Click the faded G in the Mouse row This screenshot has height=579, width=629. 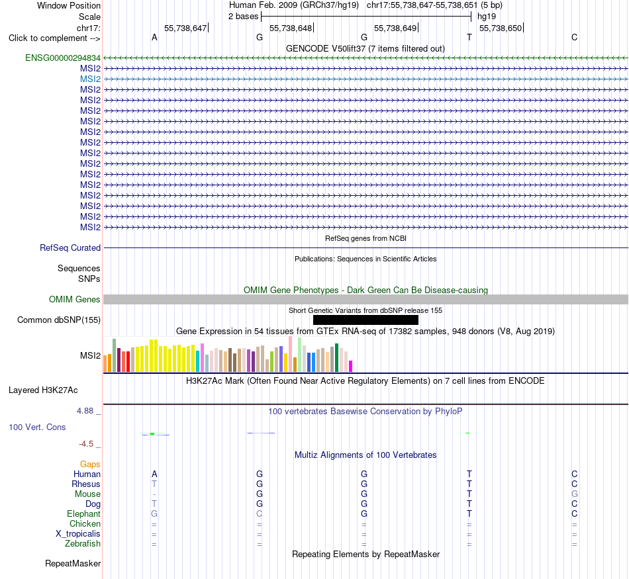(575, 494)
